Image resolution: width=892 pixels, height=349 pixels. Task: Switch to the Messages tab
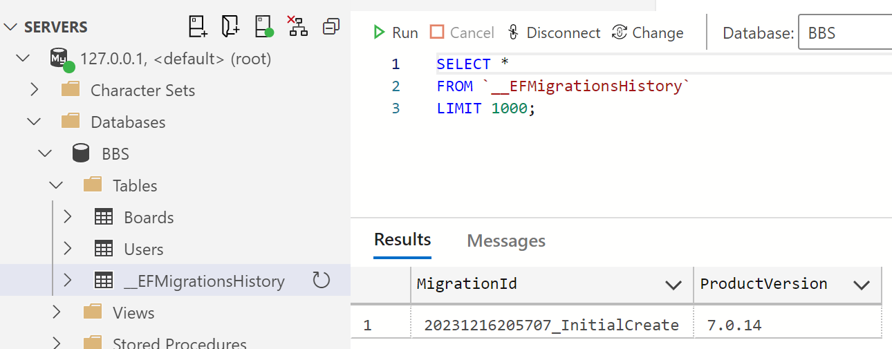click(x=506, y=240)
